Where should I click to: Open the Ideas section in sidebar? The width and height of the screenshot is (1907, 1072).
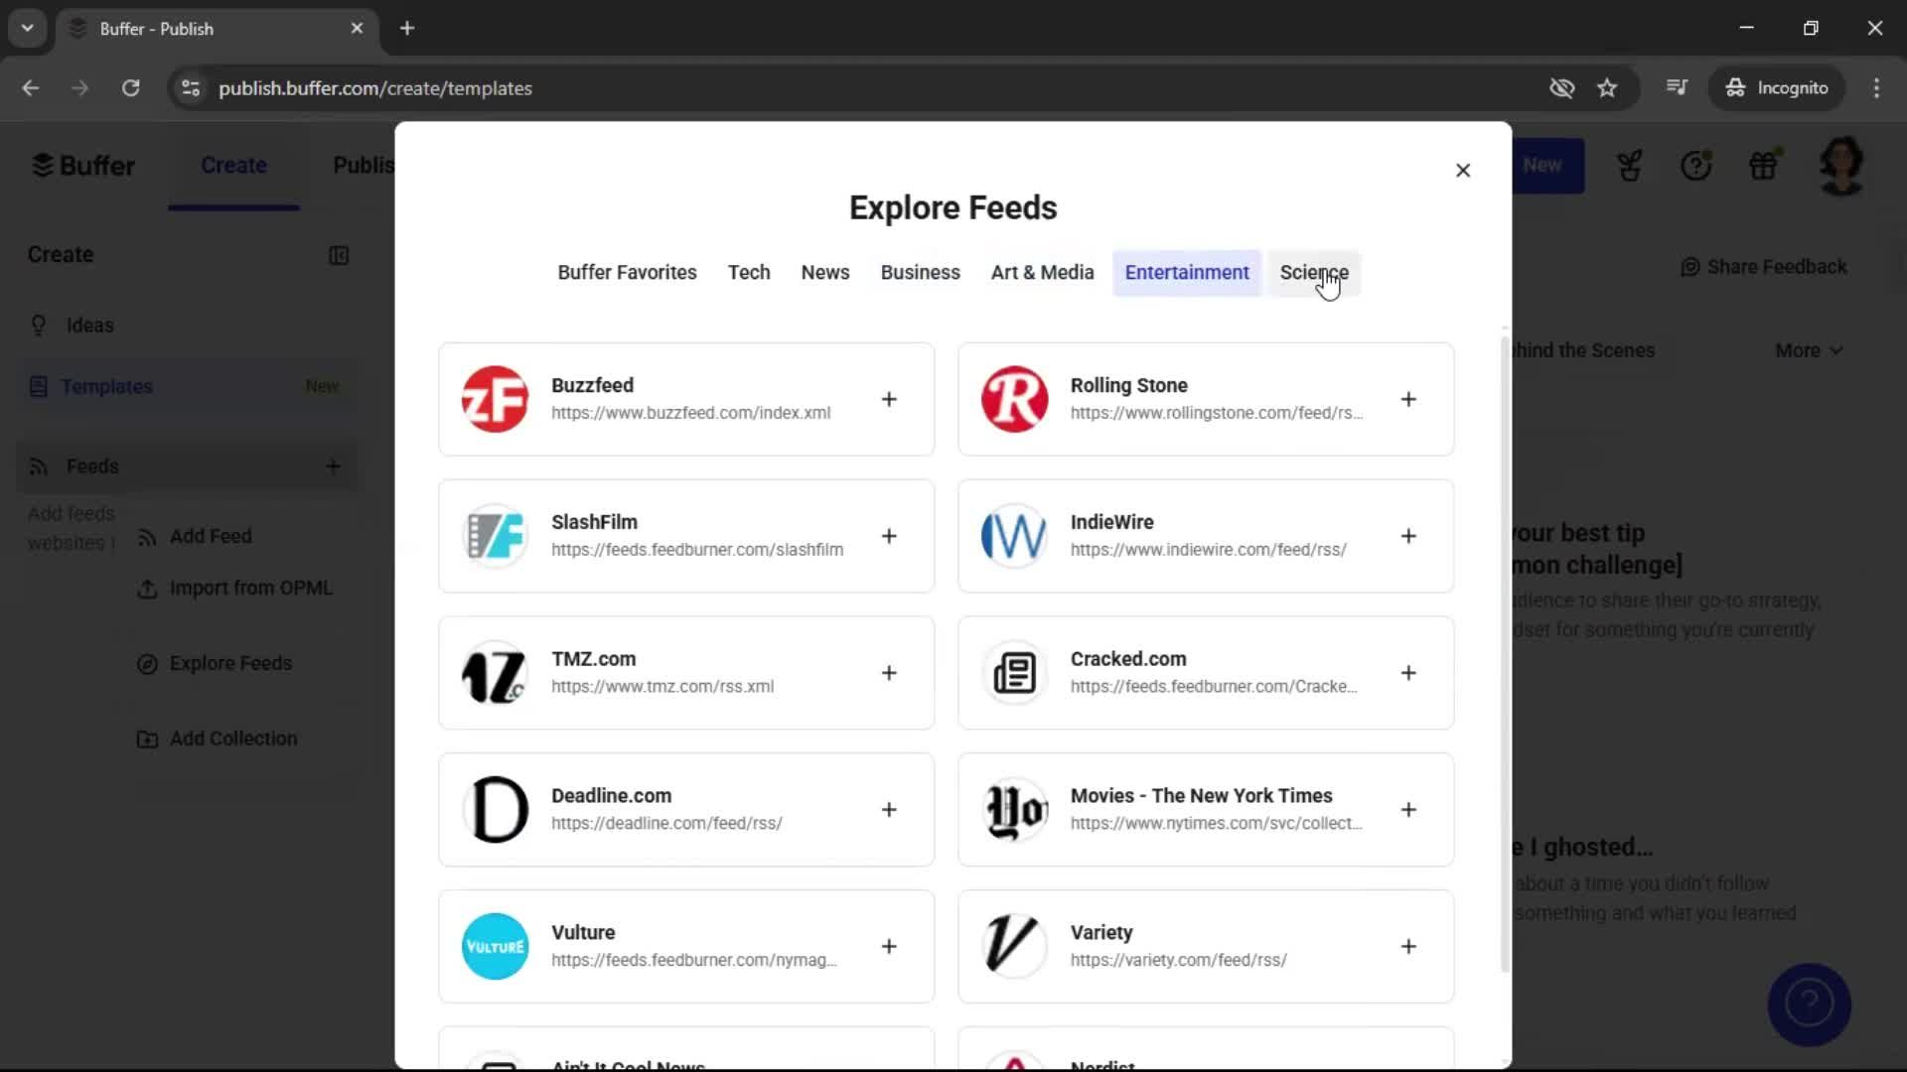click(88, 325)
